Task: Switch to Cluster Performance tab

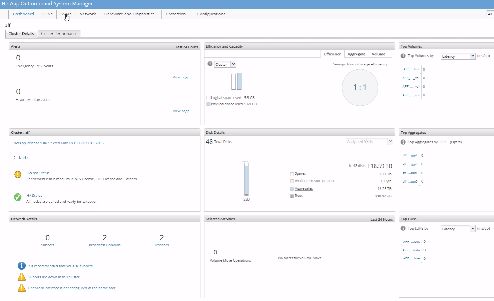Action: pyautogui.click(x=59, y=34)
